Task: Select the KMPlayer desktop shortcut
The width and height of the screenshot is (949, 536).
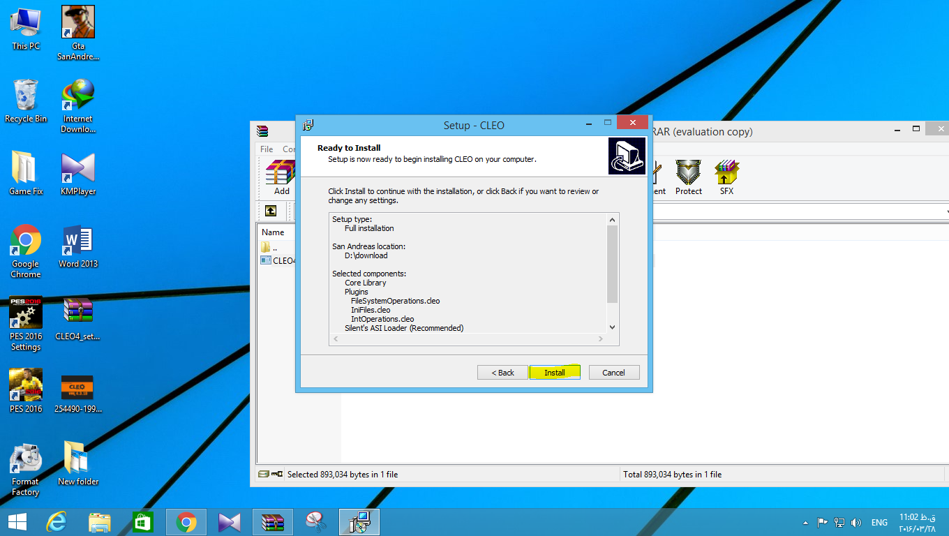Action: pyautogui.click(x=78, y=173)
